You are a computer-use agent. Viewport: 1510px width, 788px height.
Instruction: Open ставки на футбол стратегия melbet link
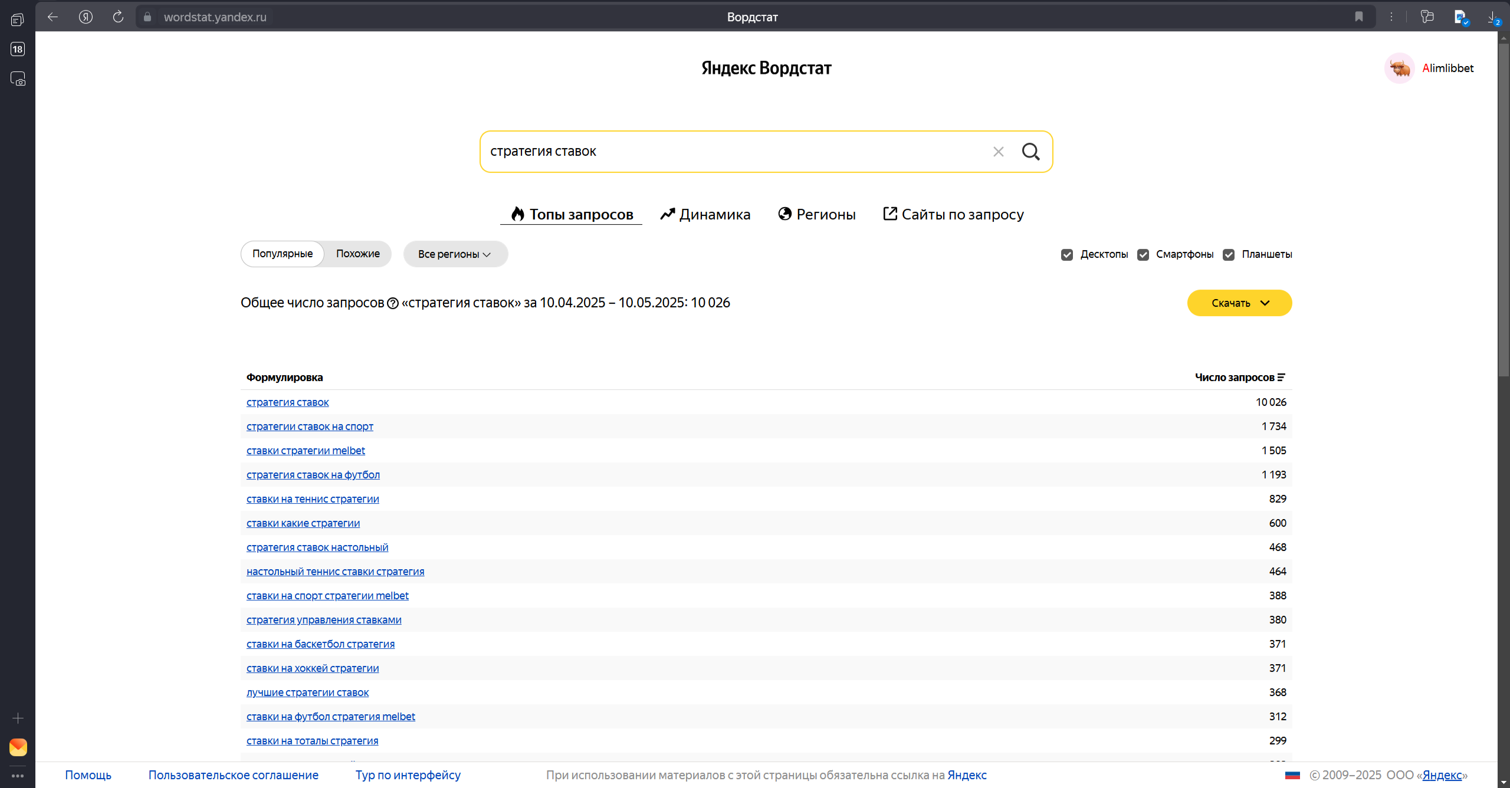point(331,717)
